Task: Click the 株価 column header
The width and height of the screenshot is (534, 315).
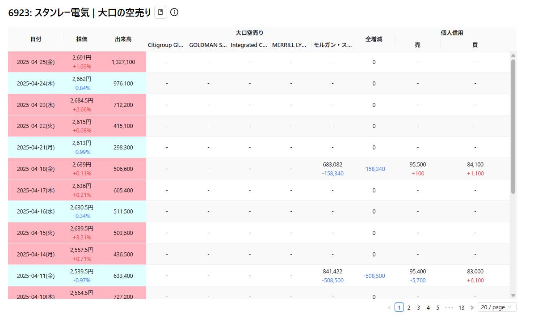Action: click(82, 39)
